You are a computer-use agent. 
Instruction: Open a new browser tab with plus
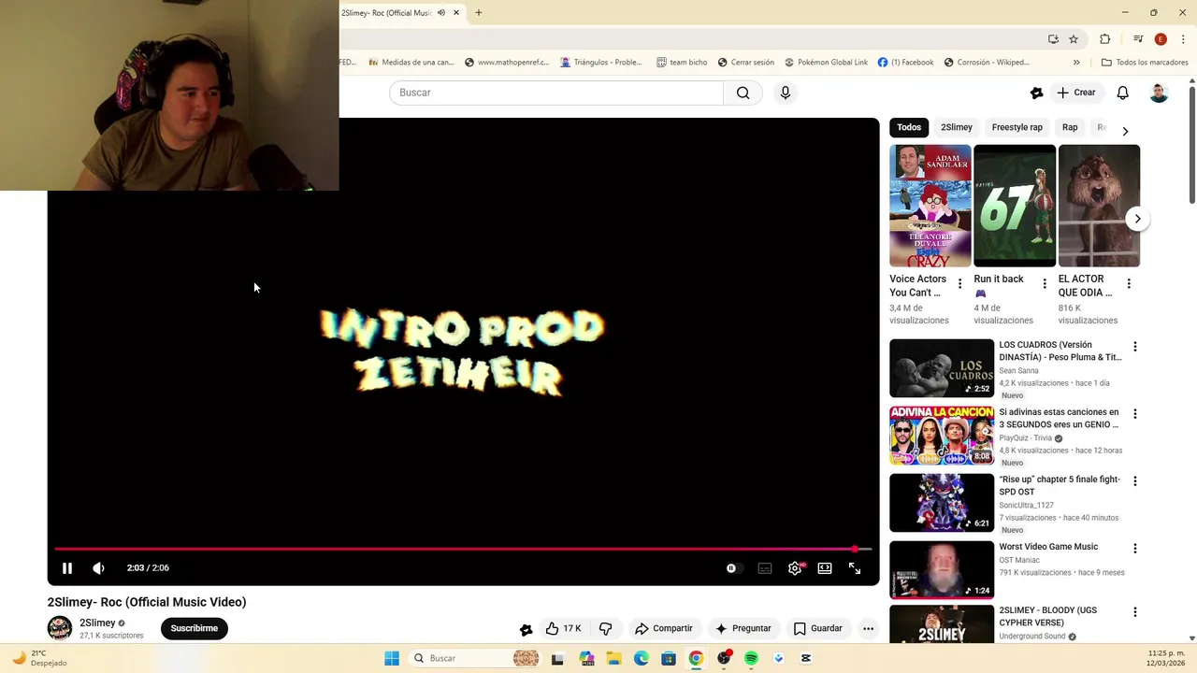[479, 13]
